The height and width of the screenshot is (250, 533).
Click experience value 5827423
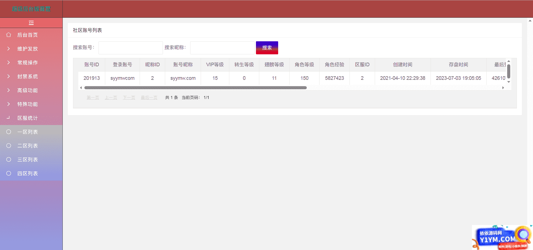(335, 78)
